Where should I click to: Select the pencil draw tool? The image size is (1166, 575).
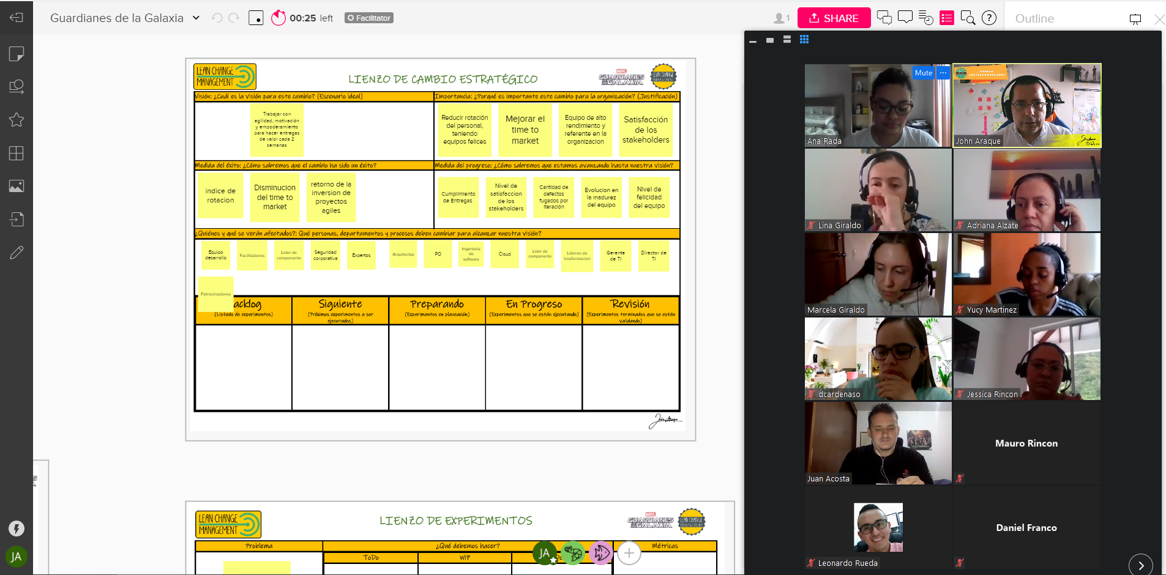click(17, 252)
